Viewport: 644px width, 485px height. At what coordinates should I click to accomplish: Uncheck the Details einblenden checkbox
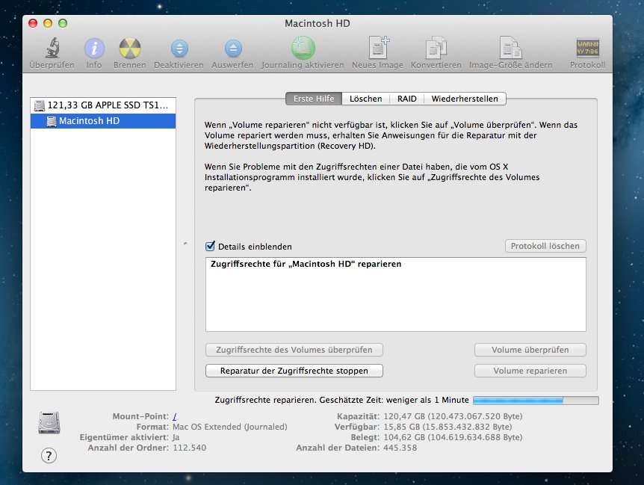click(210, 246)
